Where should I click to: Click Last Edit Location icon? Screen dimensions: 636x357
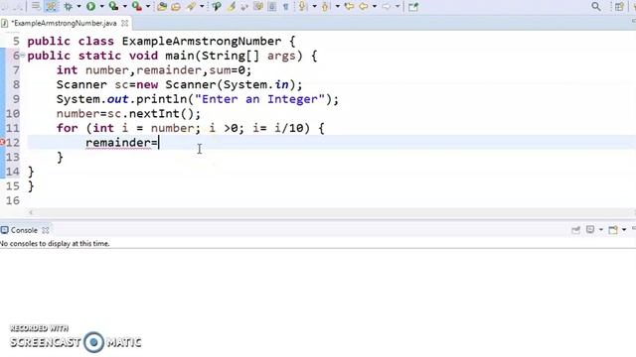(x=349, y=7)
